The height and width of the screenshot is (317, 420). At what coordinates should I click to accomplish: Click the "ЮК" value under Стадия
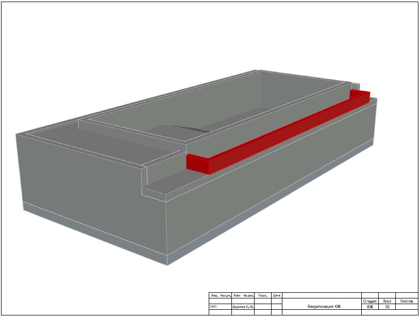tap(370, 307)
